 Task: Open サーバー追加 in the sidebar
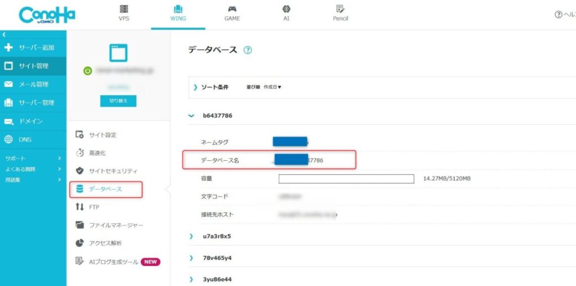33,47
